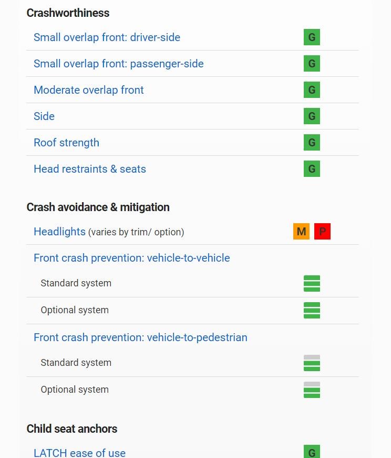This screenshot has height=458, width=391.
Task: Open Small overlap front: driver-side link
Action: pos(107,37)
